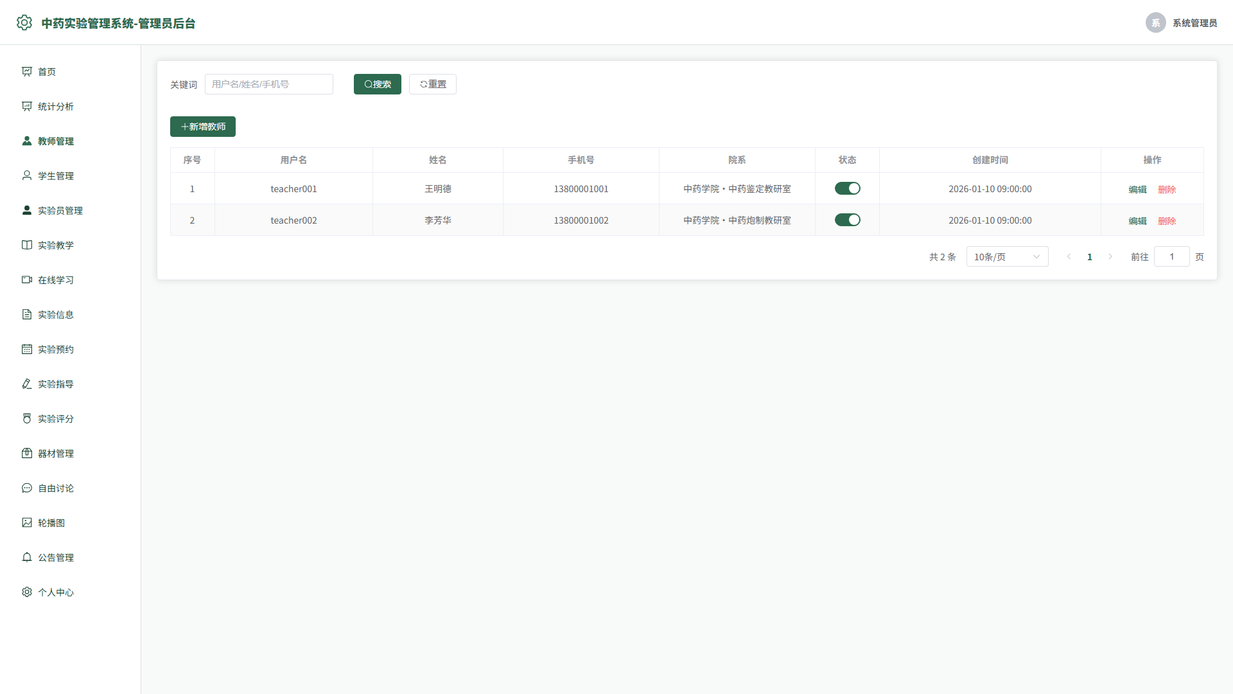
Task: Go to previous page arrow
Action: pyautogui.click(x=1069, y=256)
